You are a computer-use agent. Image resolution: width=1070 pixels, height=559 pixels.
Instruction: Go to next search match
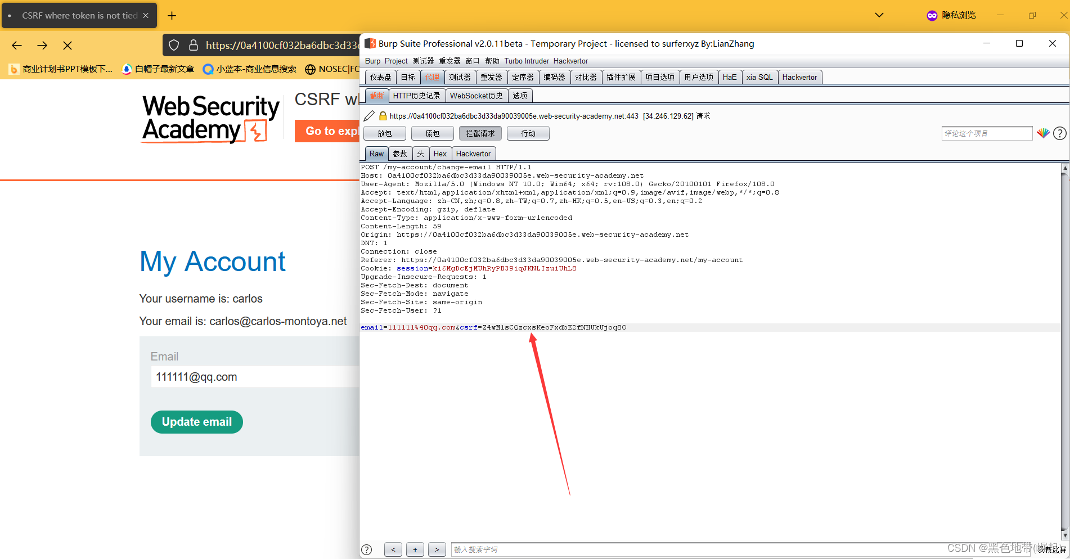pos(437,549)
